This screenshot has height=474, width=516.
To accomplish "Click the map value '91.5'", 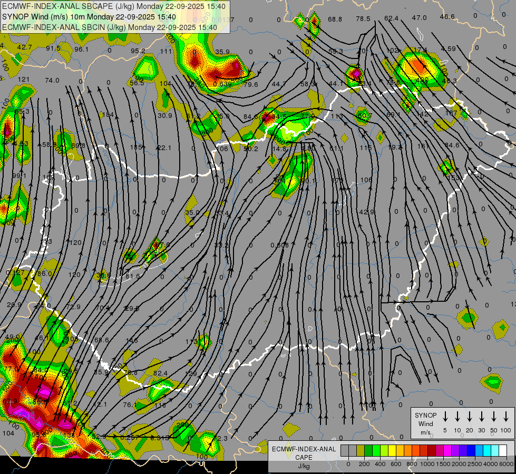I will (x=53, y=48).
